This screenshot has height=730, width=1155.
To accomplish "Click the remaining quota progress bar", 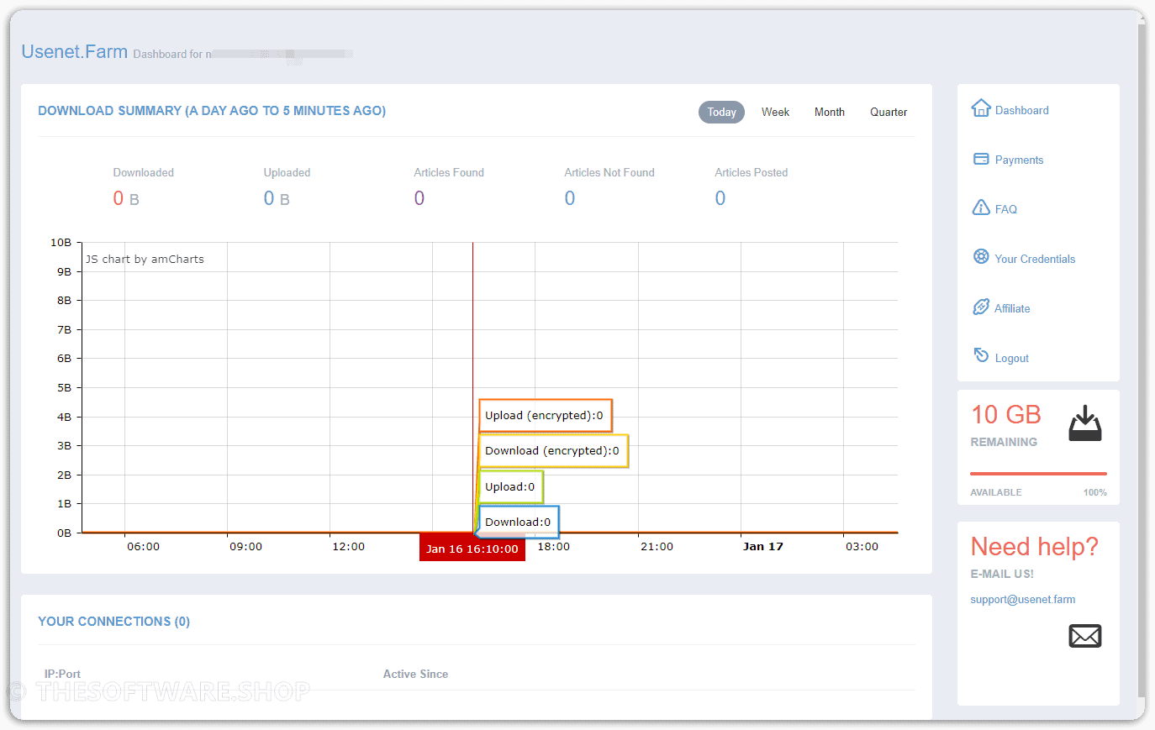I will pos(1038,474).
